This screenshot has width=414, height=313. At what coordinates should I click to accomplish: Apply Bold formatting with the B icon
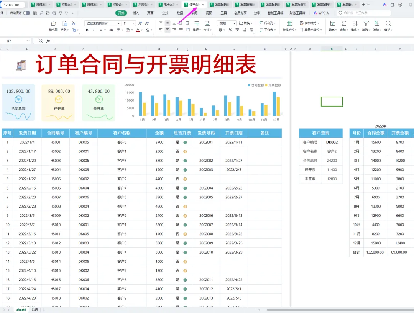(x=87, y=30)
